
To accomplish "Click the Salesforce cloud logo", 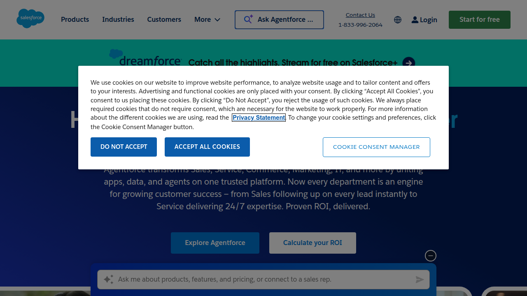I will pos(30,18).
